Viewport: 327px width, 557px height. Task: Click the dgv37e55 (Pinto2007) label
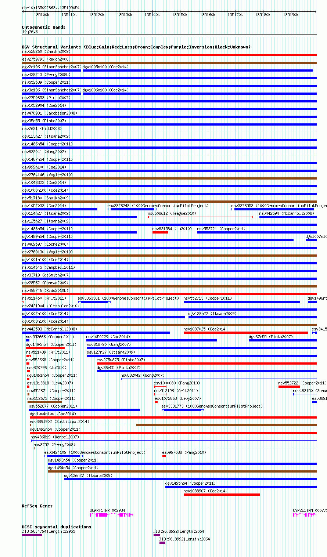click(x=271, y=337)
